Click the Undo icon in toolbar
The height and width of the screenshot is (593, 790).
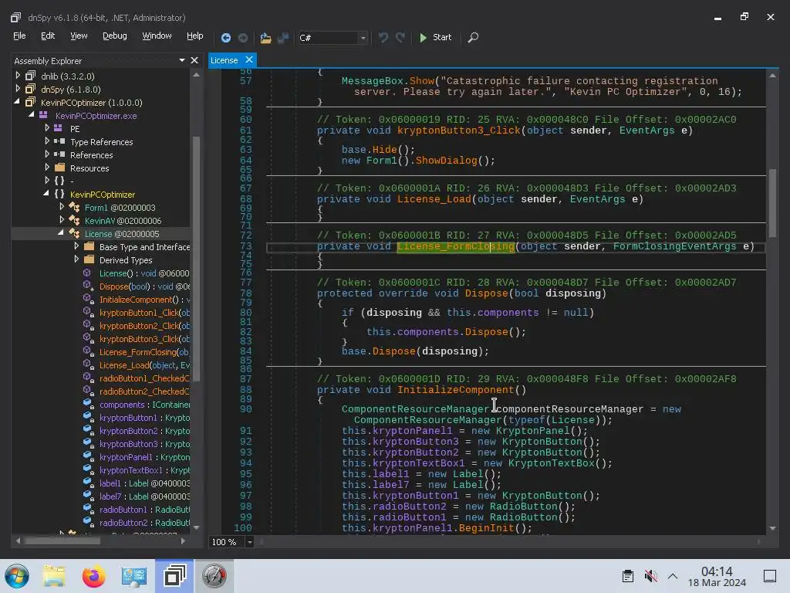[x=383, y=37]
